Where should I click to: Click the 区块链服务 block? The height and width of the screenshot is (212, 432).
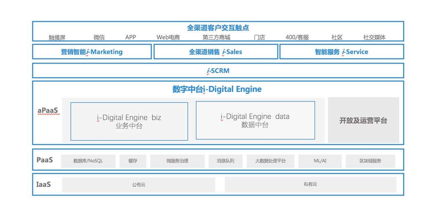[370, 161]
